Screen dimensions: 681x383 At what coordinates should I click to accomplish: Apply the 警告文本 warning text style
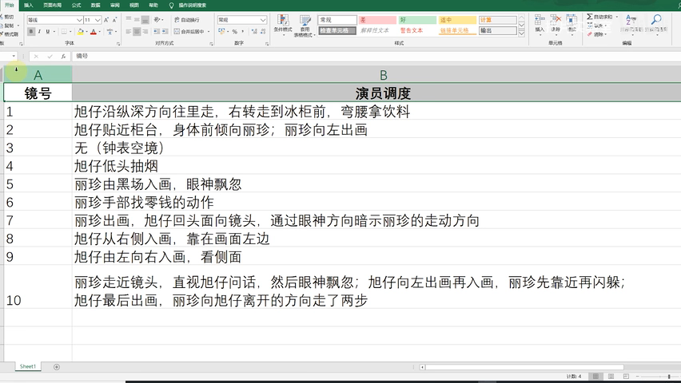(x=417, y=30)
